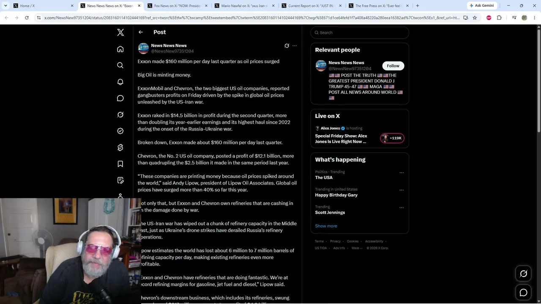Screen dimensions: 541x304
Task: Click the floating Messages button
Action: [x=523, y=293]
